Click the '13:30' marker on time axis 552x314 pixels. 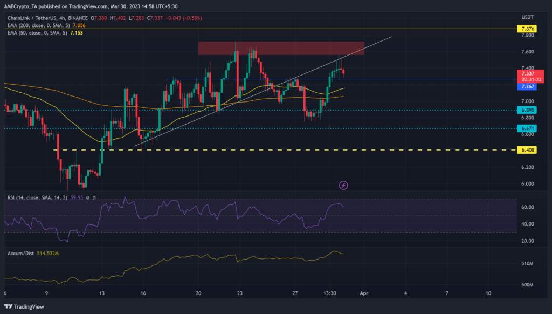(x=330, y=293)
